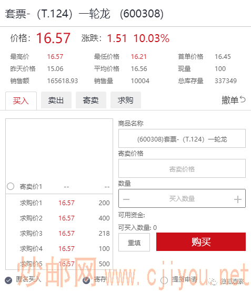Click the 商品名称 field with 600308
The width and height of the screenshot is (251, 292).
click(182, 138)
